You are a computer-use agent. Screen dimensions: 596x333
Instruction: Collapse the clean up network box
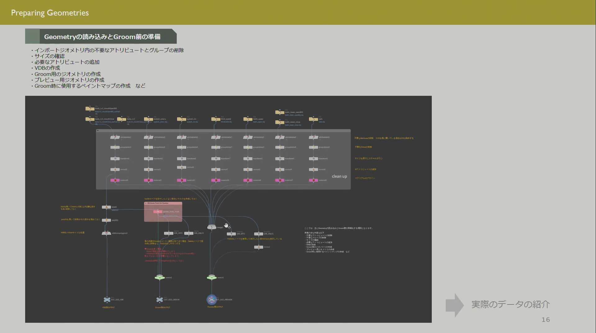point(98,131)
